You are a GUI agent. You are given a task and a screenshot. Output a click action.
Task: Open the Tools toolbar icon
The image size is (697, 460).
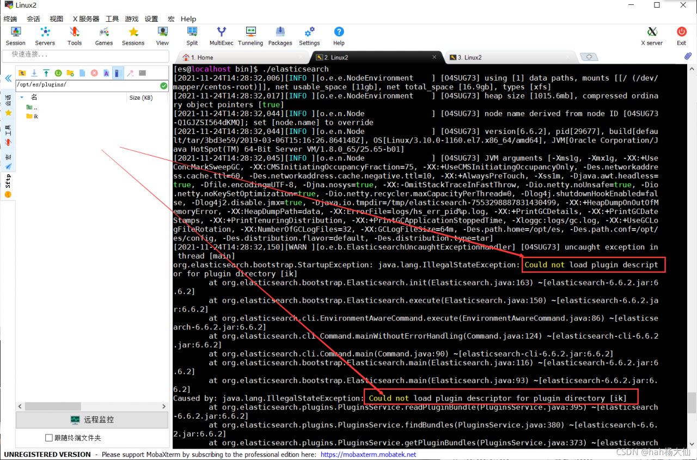click(x=75, y=36)
